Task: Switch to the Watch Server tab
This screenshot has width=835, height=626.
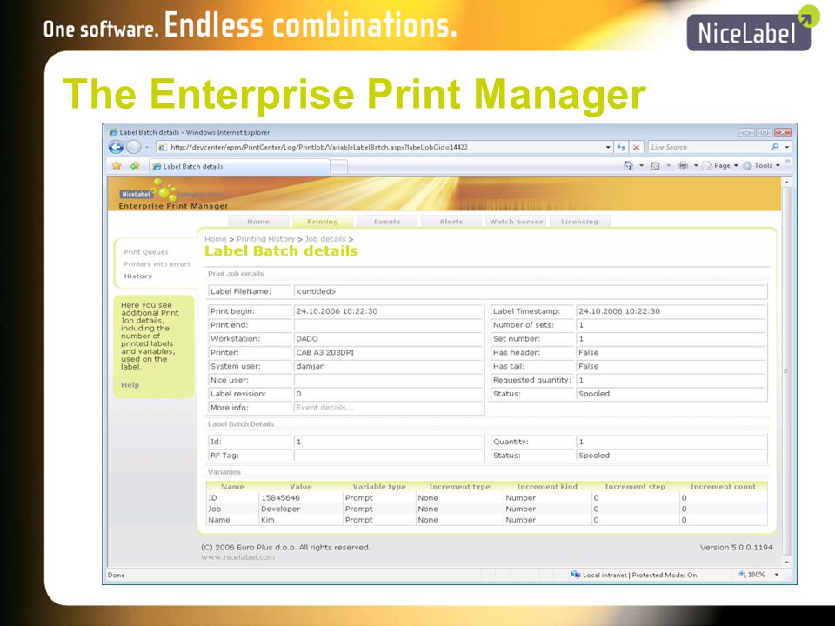Action: tap(516, 222)
